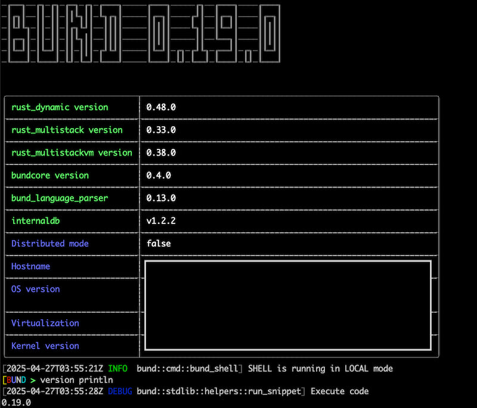Select the 0.38.0 version value

tap(161, 152)
